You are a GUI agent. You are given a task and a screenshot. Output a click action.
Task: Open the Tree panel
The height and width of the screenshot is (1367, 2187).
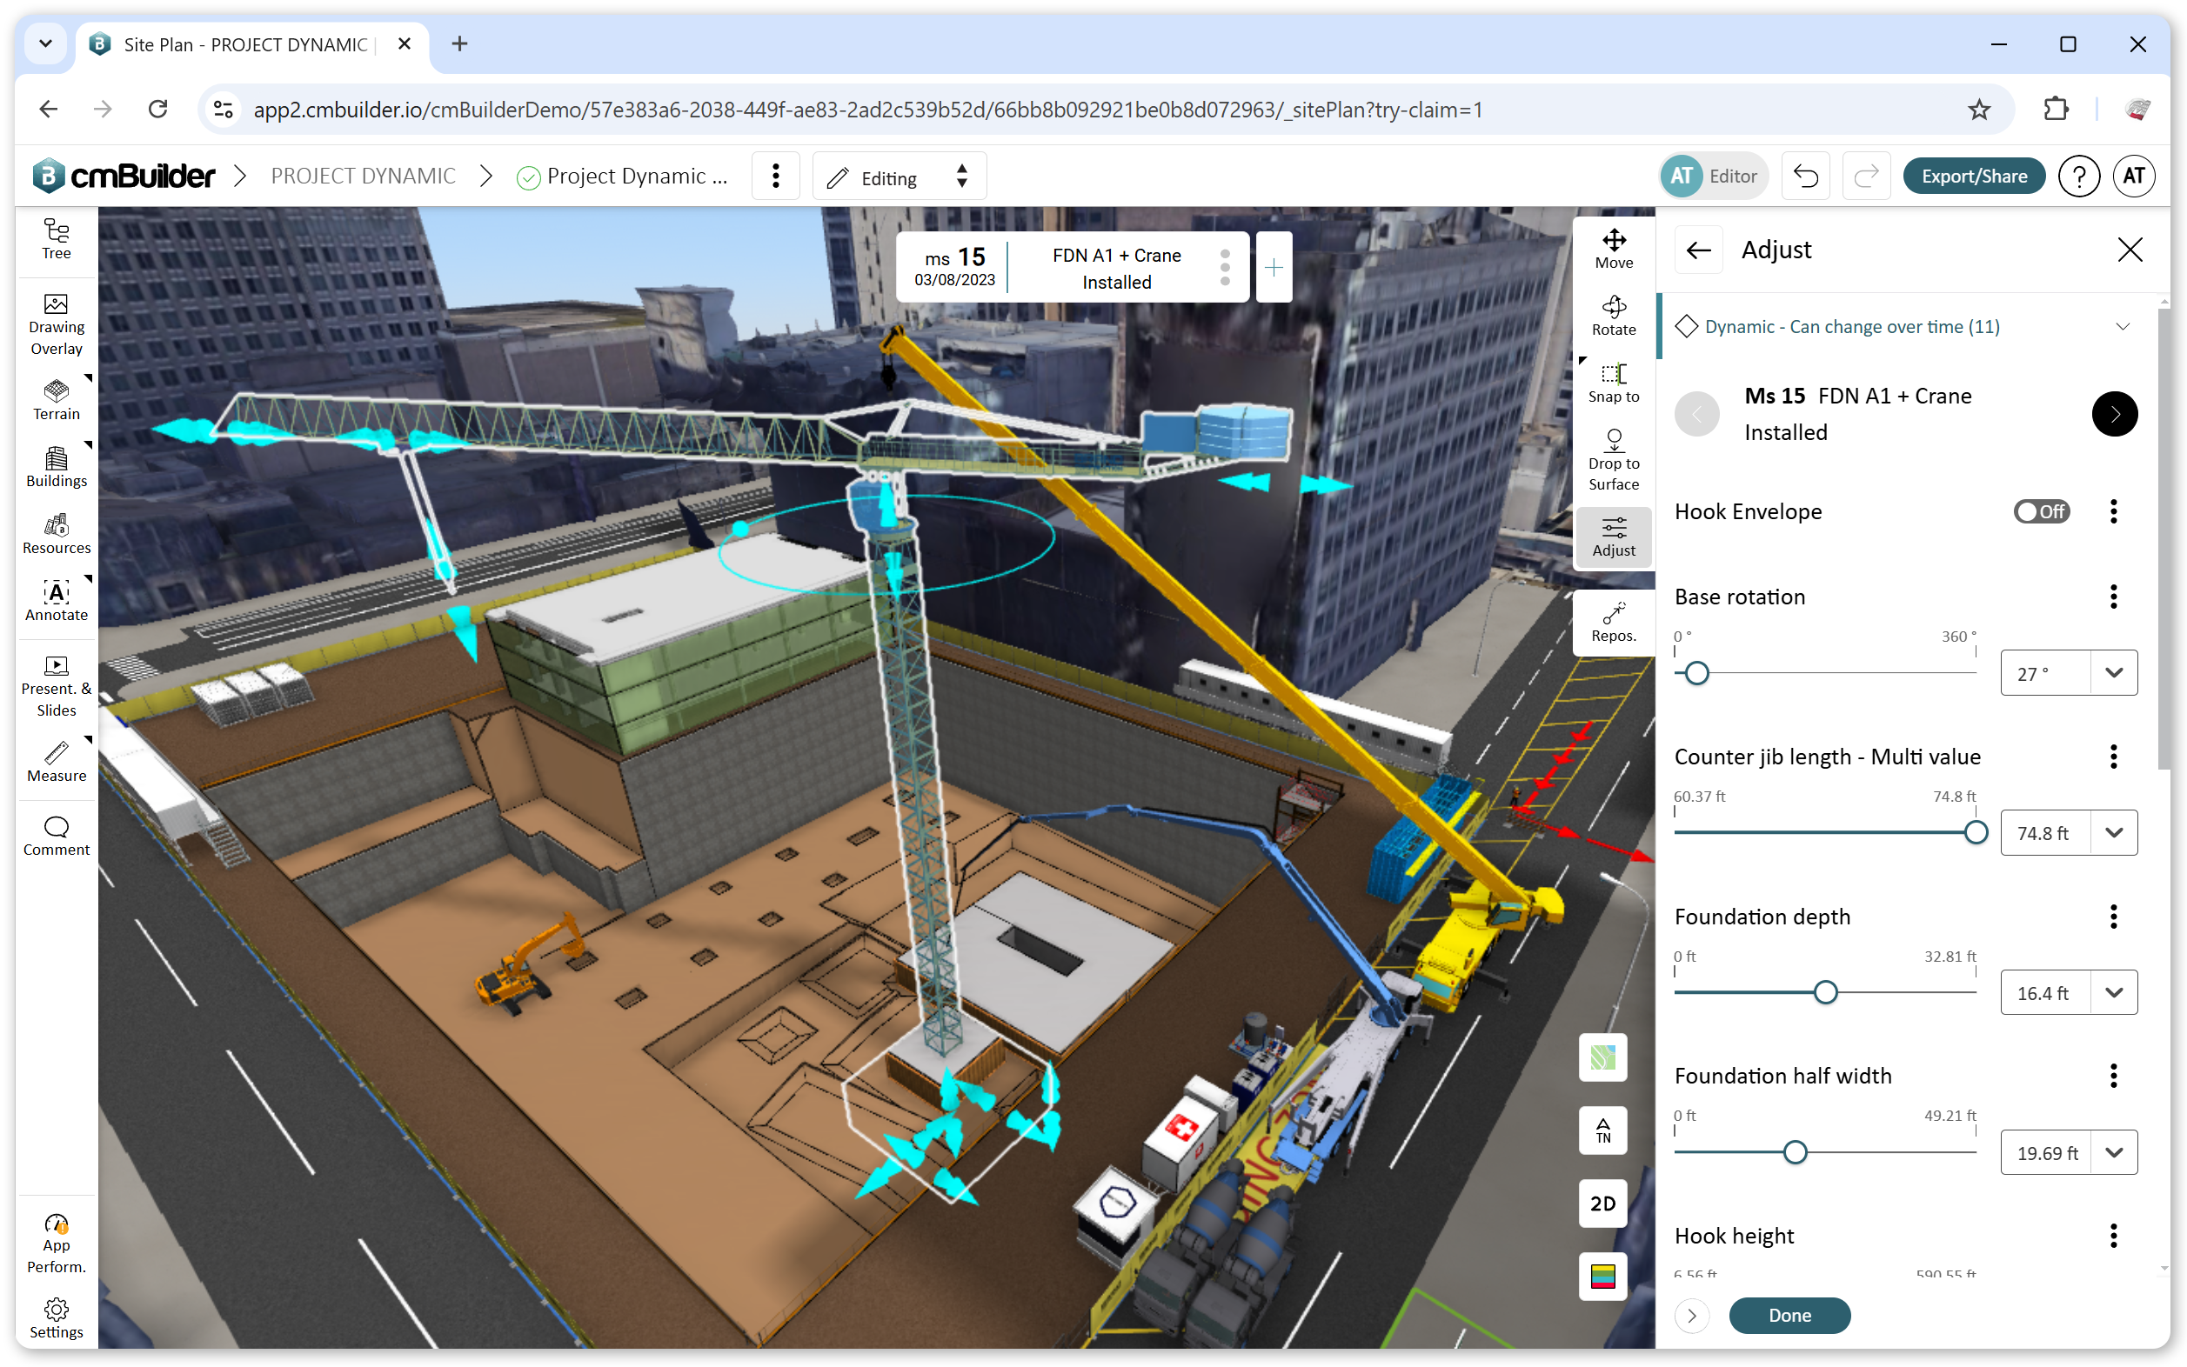point(56,238)
